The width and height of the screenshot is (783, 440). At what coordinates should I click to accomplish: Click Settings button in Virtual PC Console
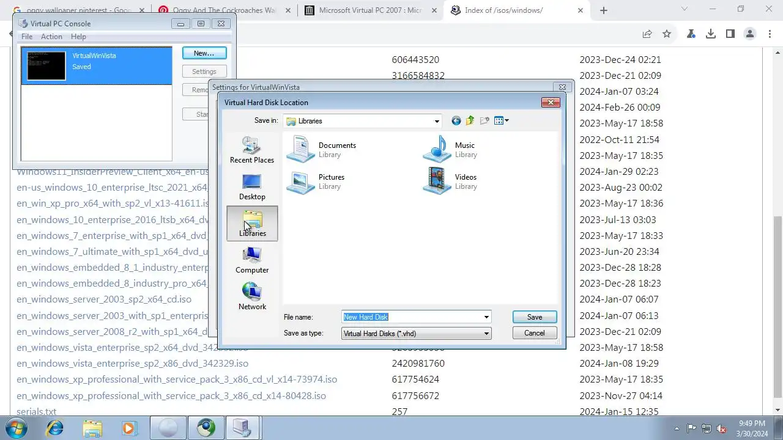click(x=204, y=71)
